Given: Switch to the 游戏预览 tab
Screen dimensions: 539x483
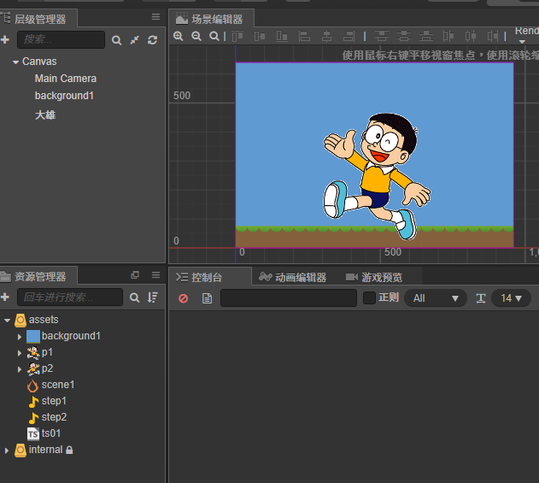Looking at the screenshot, I should pos(374,277).
